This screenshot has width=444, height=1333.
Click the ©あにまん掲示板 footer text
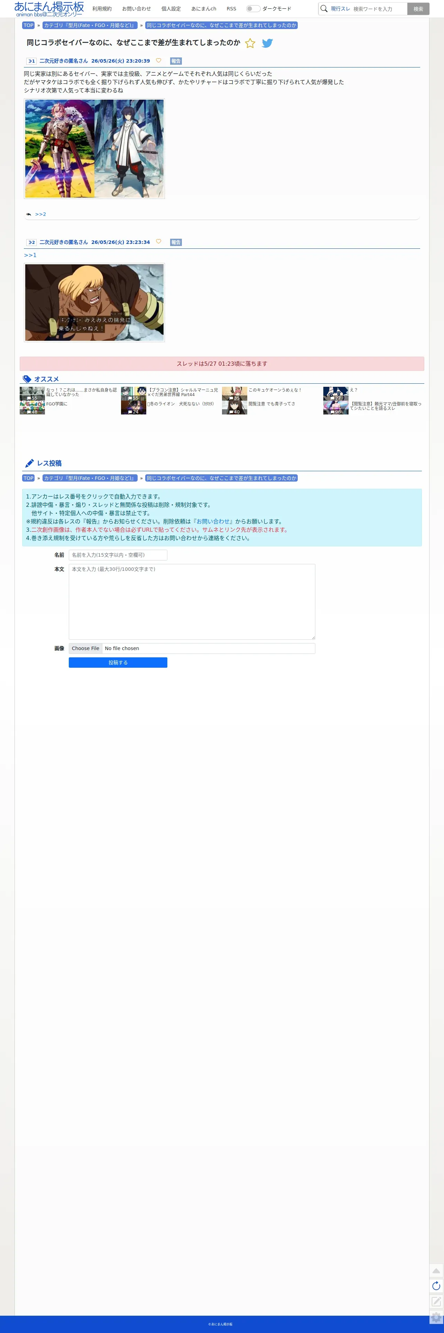[x=221, y=1324]
